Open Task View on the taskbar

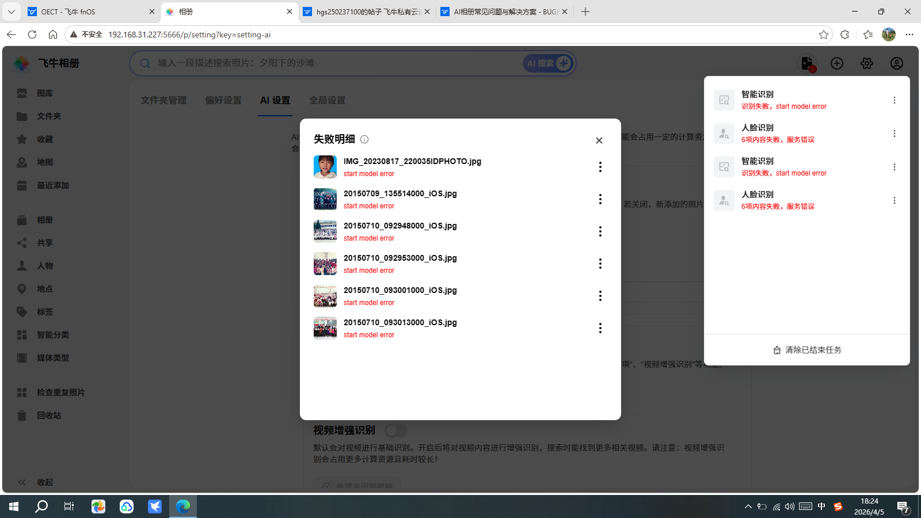69,506
